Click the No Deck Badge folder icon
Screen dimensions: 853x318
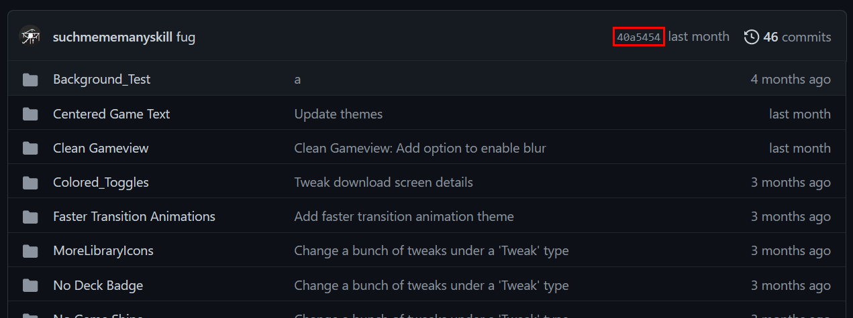pos(30,286)
